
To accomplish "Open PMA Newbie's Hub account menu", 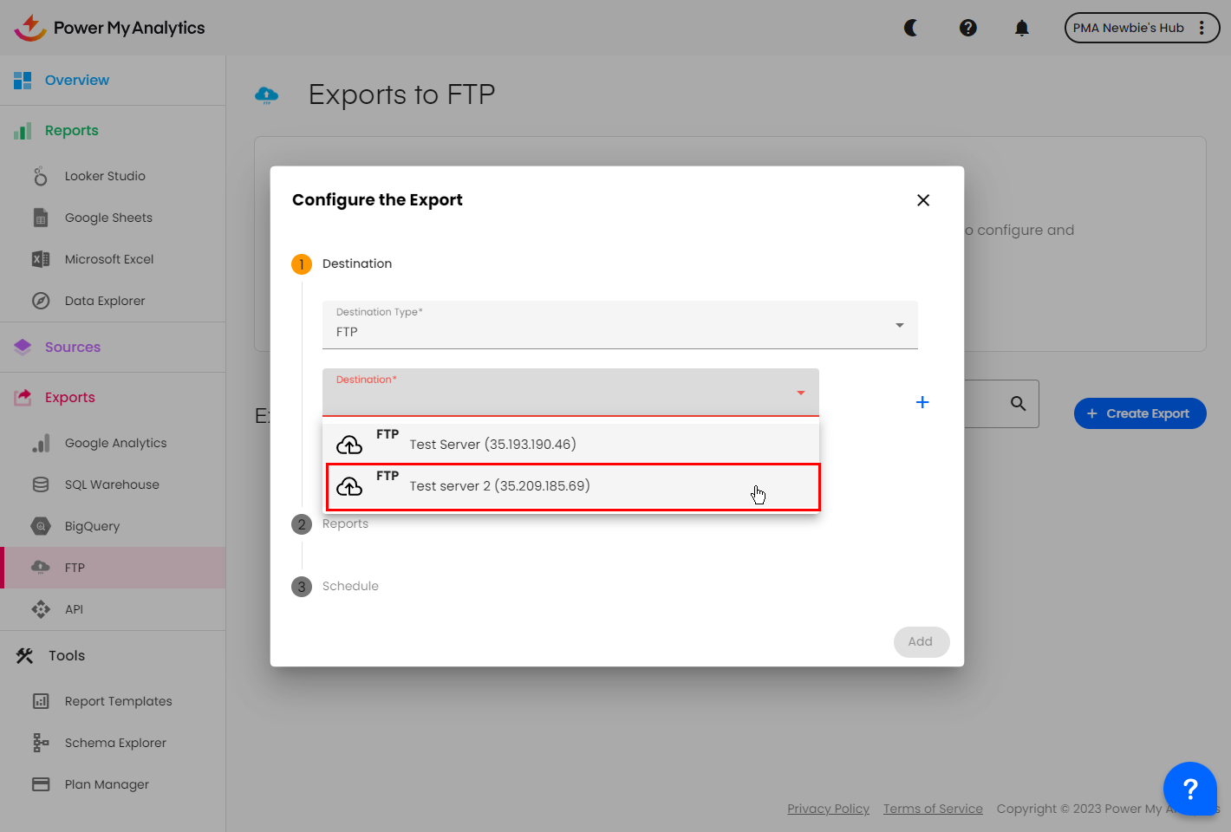I will click(x=1141, y=28).
